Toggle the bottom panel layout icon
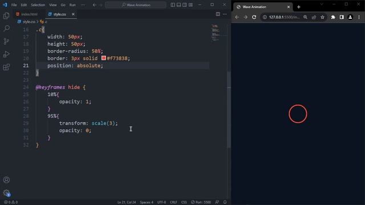This screenshot has height=205, width=365. (x=179, y=5)
